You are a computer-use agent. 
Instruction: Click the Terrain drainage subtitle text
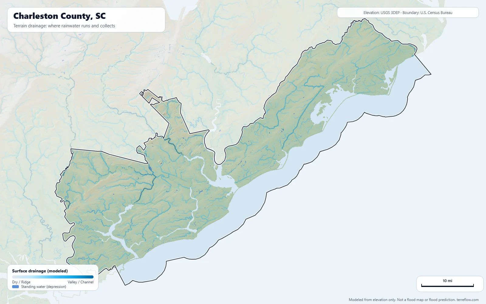point(64,26)
